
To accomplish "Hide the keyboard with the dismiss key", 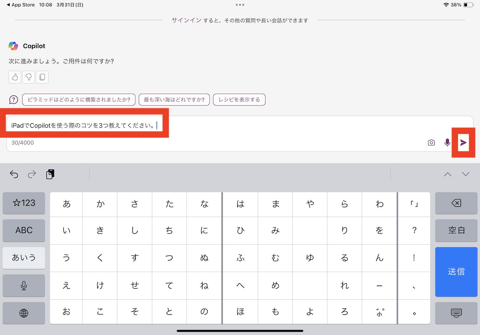I will point(456,313).
